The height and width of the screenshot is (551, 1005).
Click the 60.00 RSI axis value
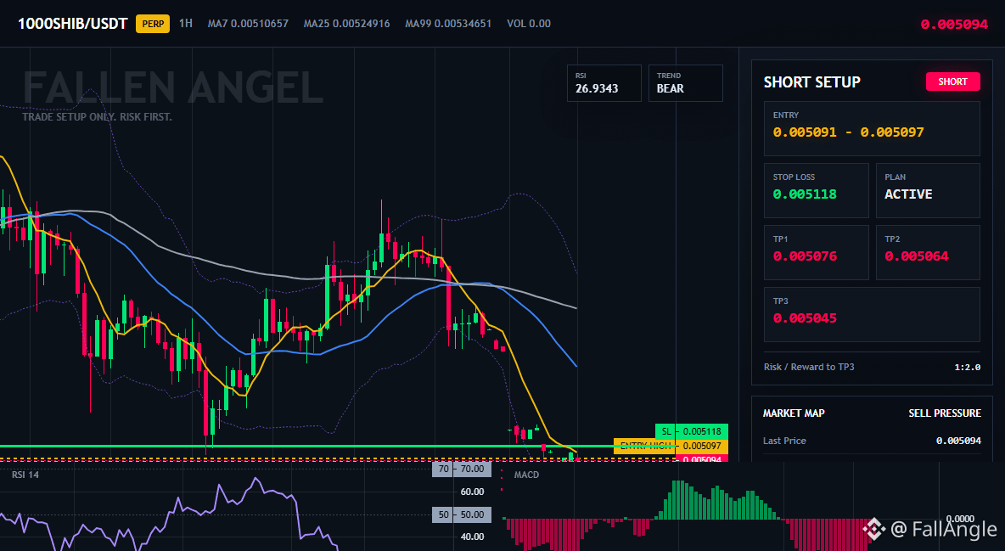click(x=473, y=492)
